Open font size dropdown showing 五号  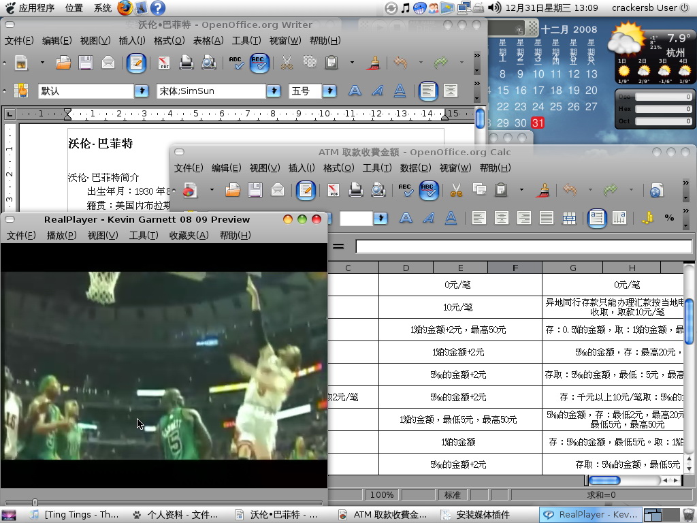[329, 91]
